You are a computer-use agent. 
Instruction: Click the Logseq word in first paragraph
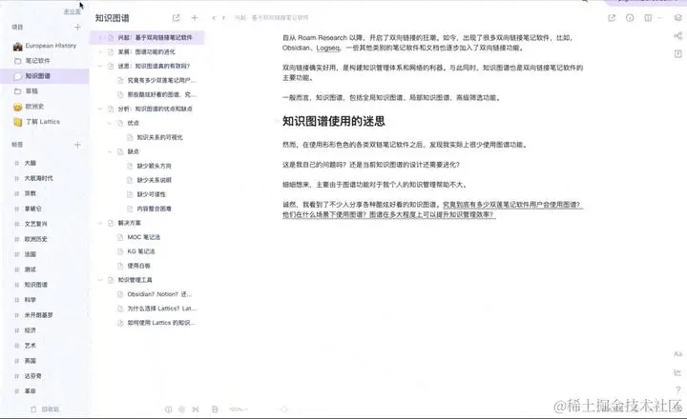tap(328, 49)
